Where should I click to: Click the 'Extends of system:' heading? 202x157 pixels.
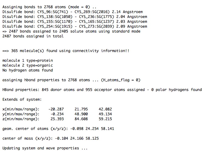22,99
